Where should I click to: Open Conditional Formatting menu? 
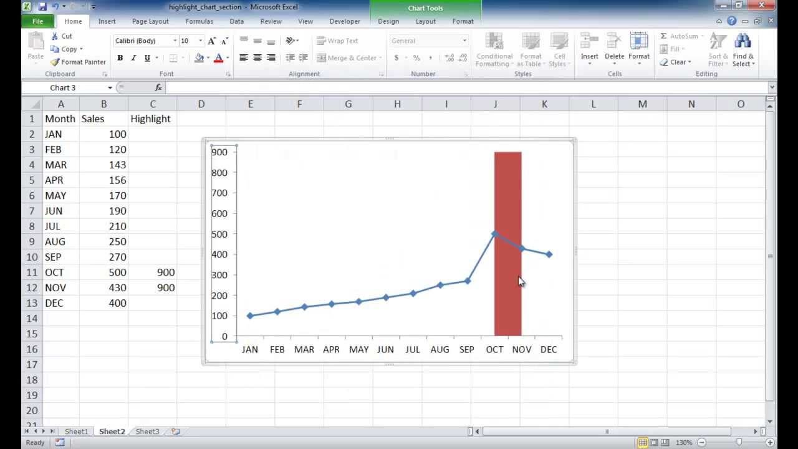point(494,50)
